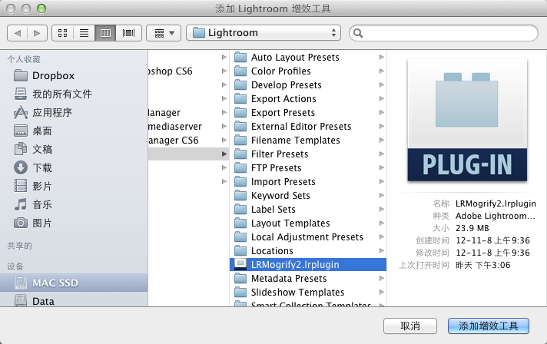Viewport: 547px width, 344px height.
Task: Expand the Export Actions folder arrow
Action: point(381,99)
